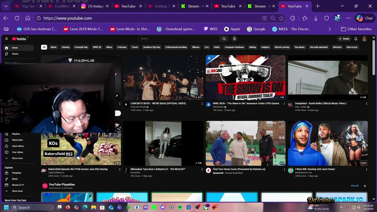Open Your videos in the sidebar

point(17,152)
